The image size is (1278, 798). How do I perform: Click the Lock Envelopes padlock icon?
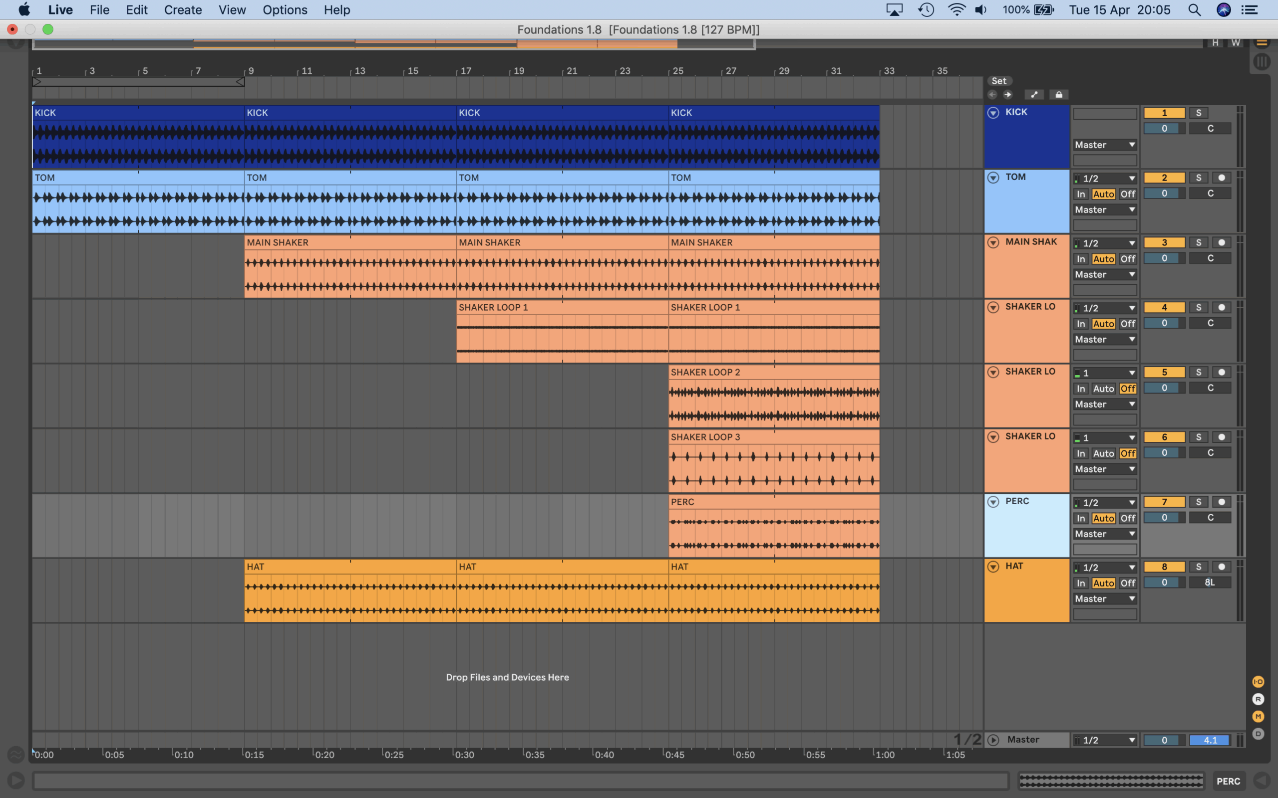(x=1058, y=94)
